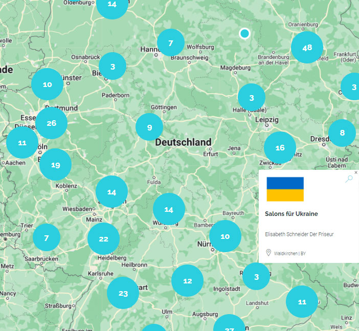Expand the 19 cluster north of Koblenz
Viewport: 359px width, 331px height.
(55, 165)
